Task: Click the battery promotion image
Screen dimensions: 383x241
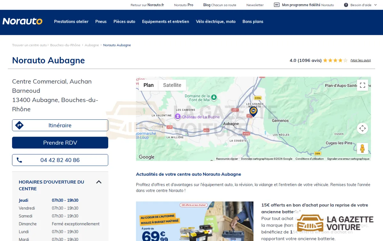Action: point(195,221)
